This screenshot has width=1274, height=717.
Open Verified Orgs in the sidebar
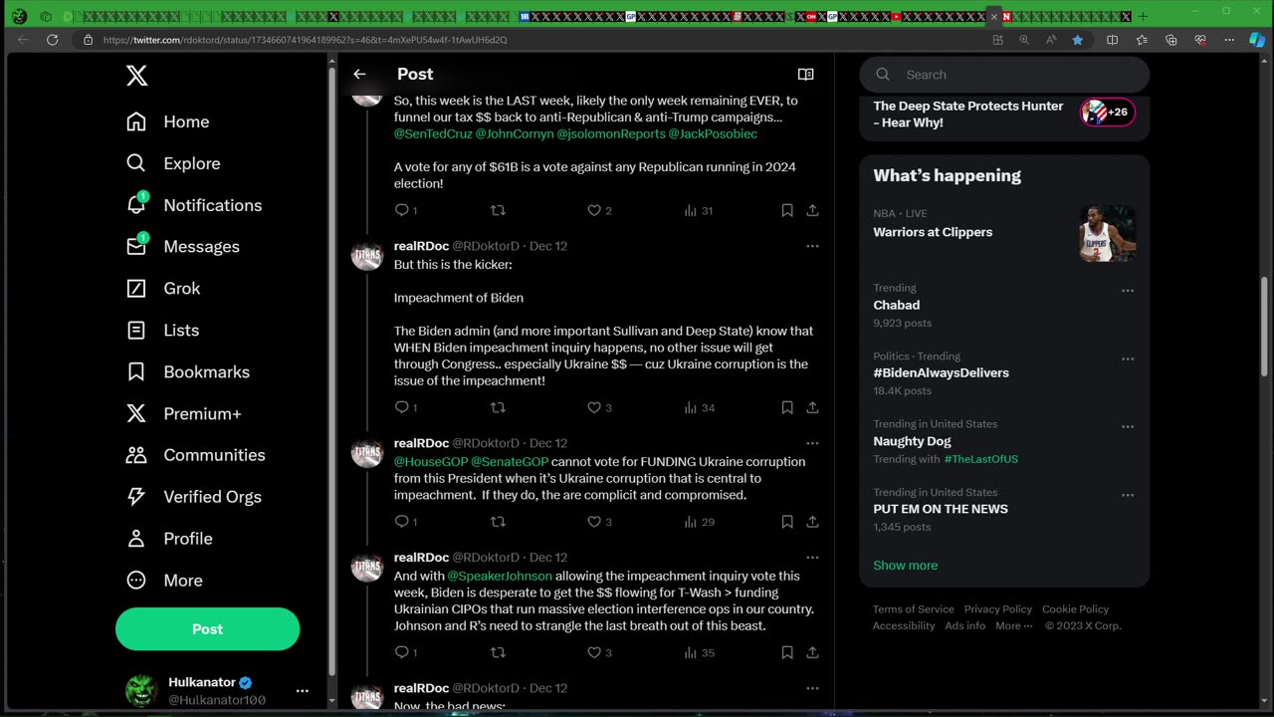point(194,497)
